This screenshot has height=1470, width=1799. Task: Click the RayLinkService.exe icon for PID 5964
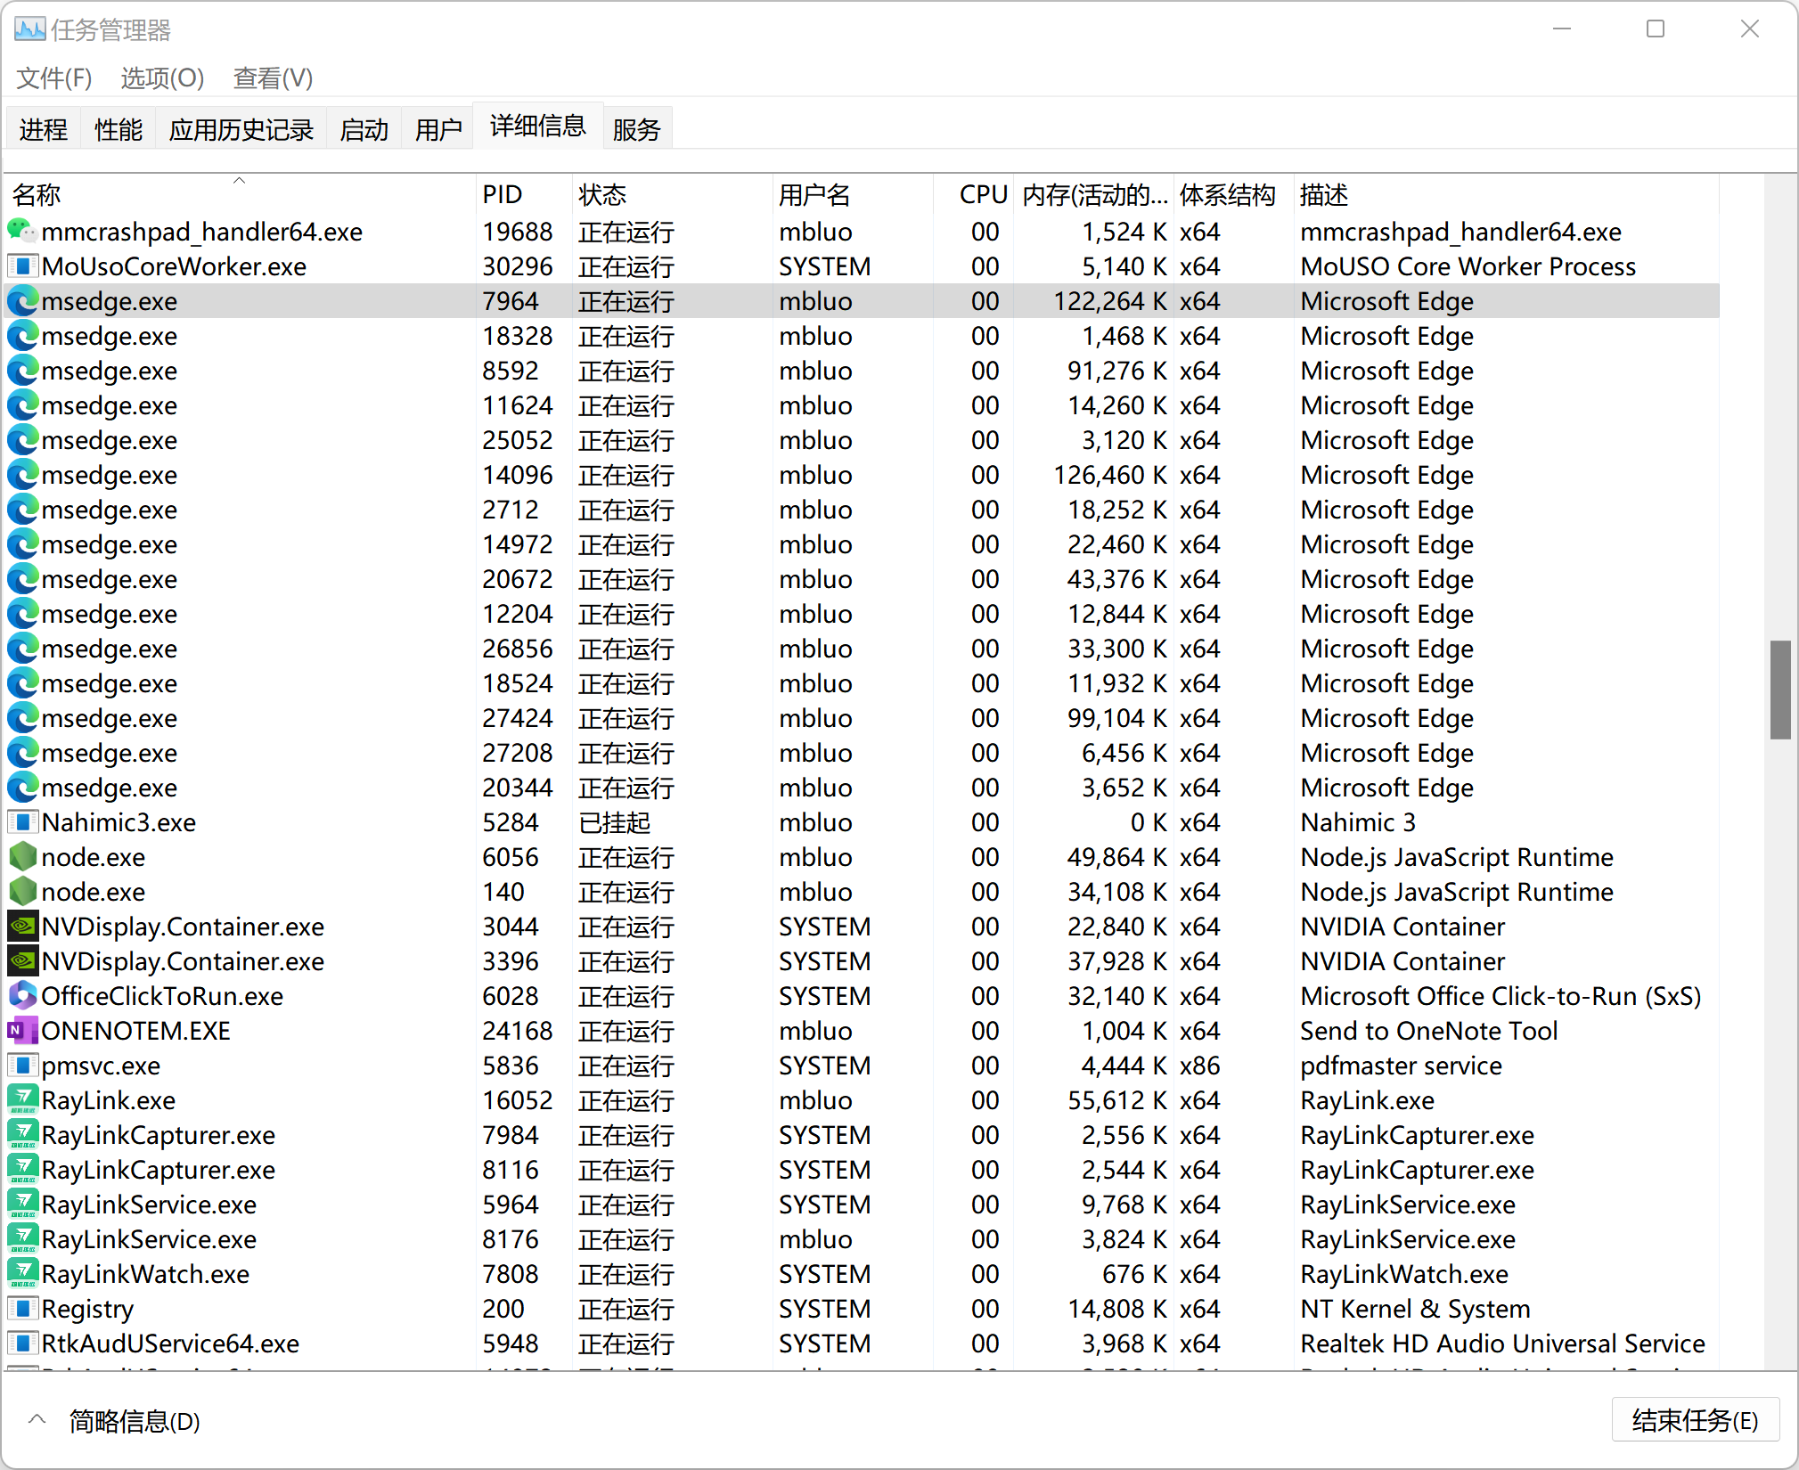click(x=22, y=1205)
